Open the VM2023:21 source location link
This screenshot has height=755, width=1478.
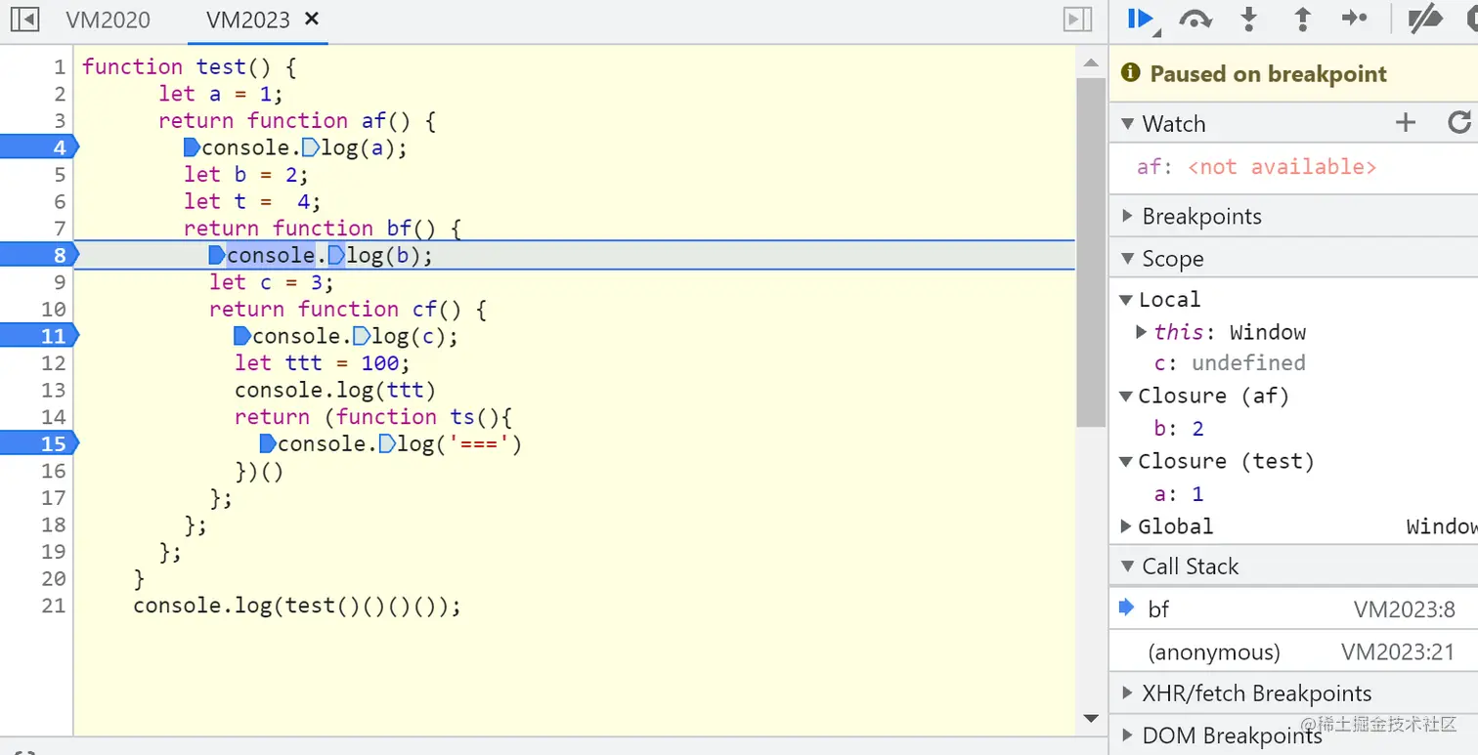(1398, 652)
